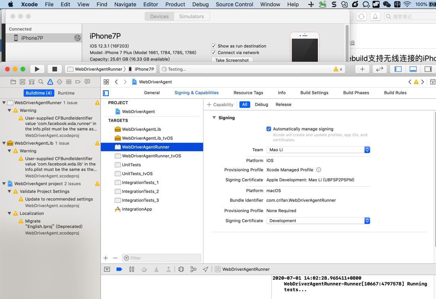Open Signing Certificate dropdown showing Development
Viewport: 436px width, 299px height.
click(x=318, y=221)
